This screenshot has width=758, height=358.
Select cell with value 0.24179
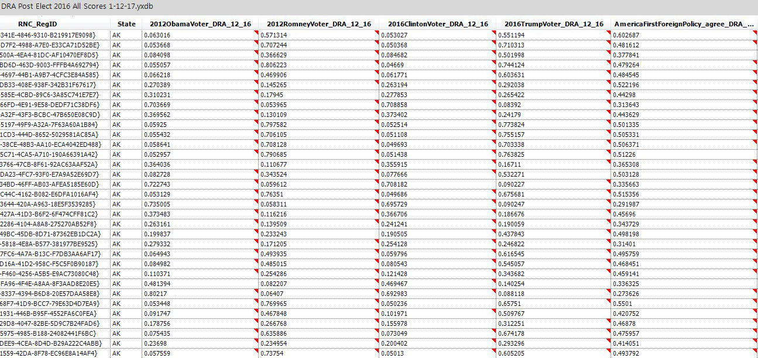pyautogui.click(x=554, y=115)
